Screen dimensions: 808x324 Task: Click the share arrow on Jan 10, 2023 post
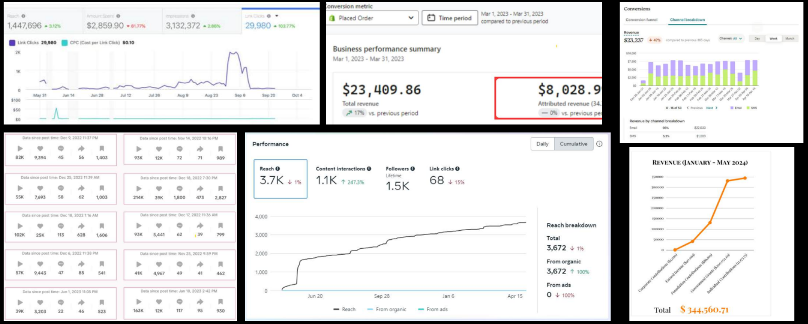click(200, 302)
